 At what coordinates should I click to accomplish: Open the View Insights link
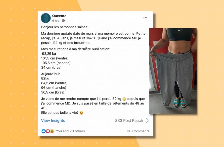tap(53, 121)
